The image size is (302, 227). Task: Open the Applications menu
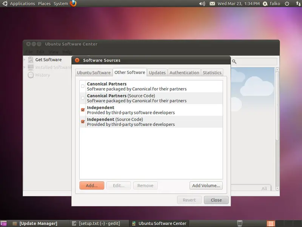[22, 3]
